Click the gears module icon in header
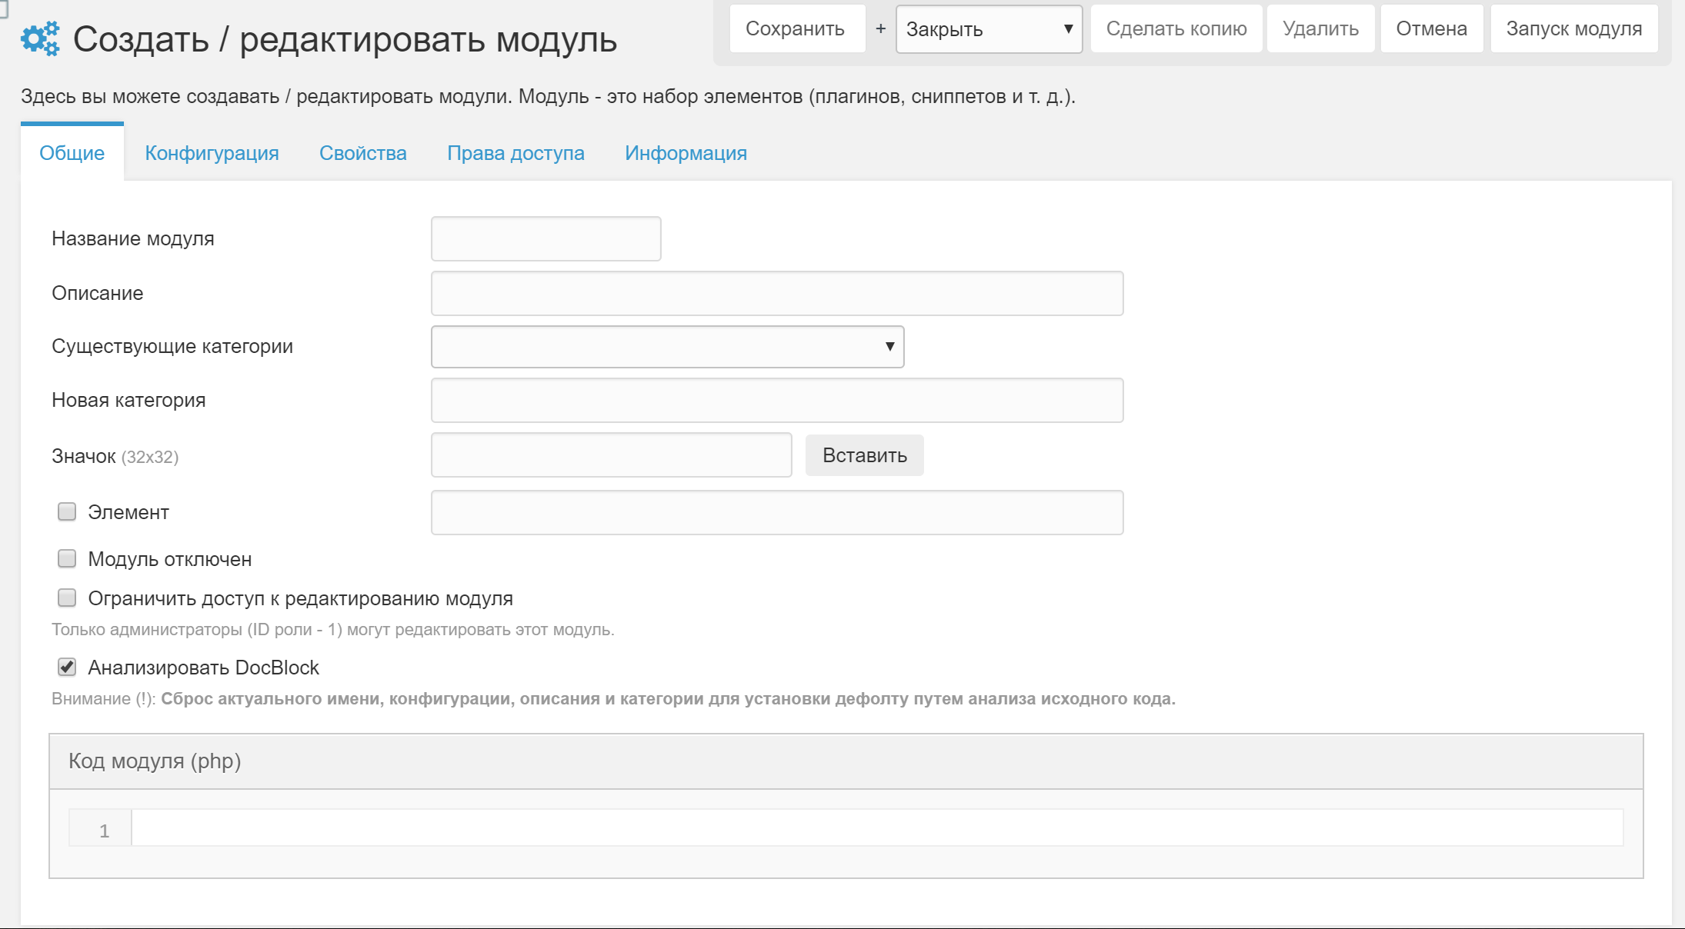Viewport: 1685px width, 929px height. pos(40,38)
